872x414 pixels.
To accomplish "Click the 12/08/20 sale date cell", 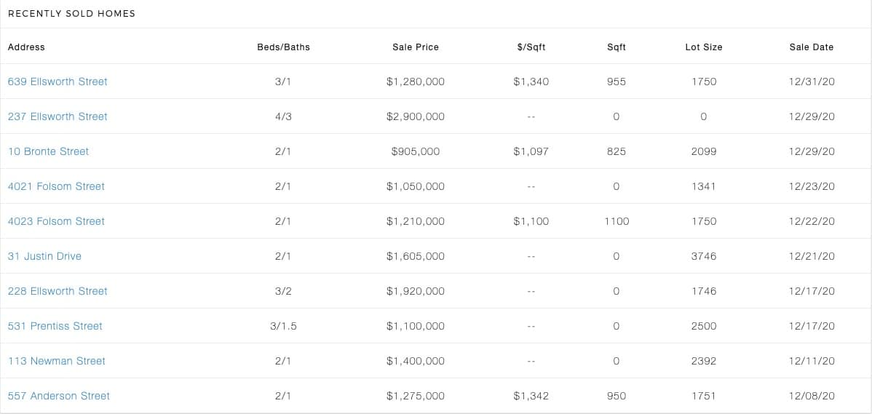I will pyautogui.click(x=812, y=397).
